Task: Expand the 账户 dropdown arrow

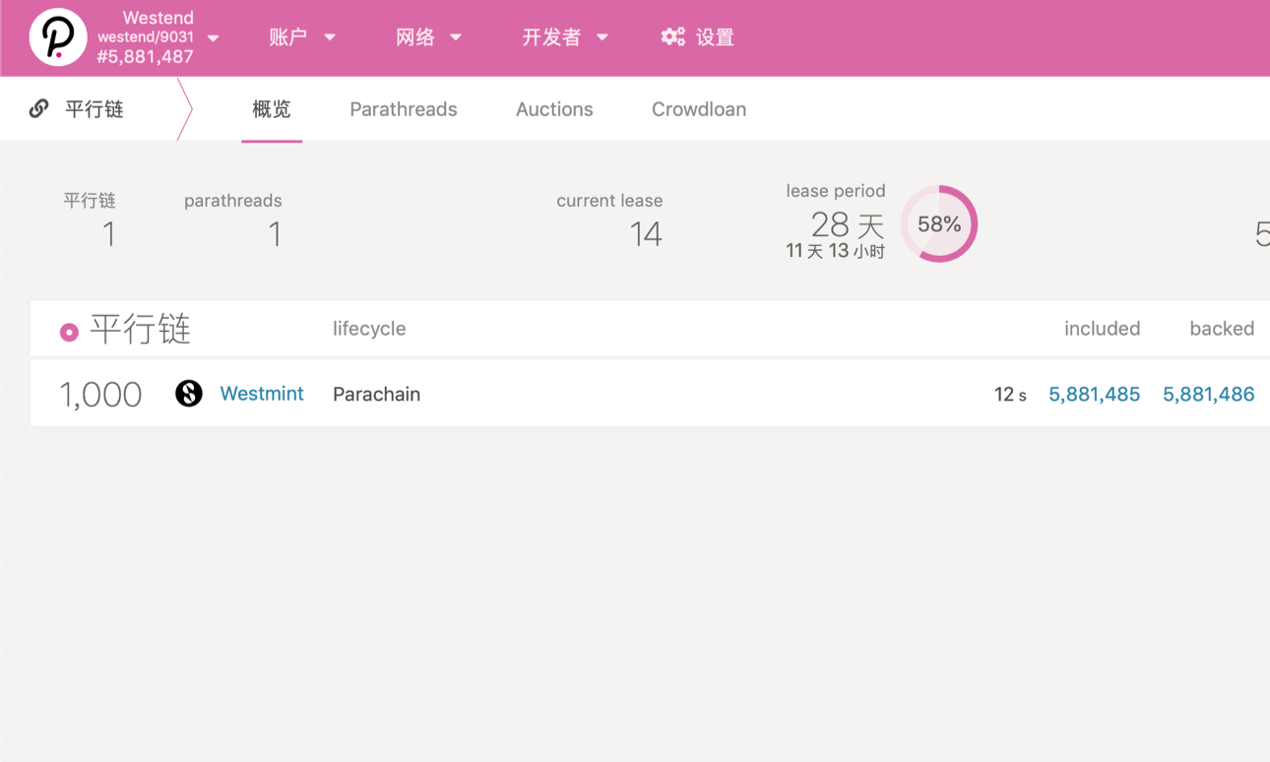Action: (x=330, y=37)
